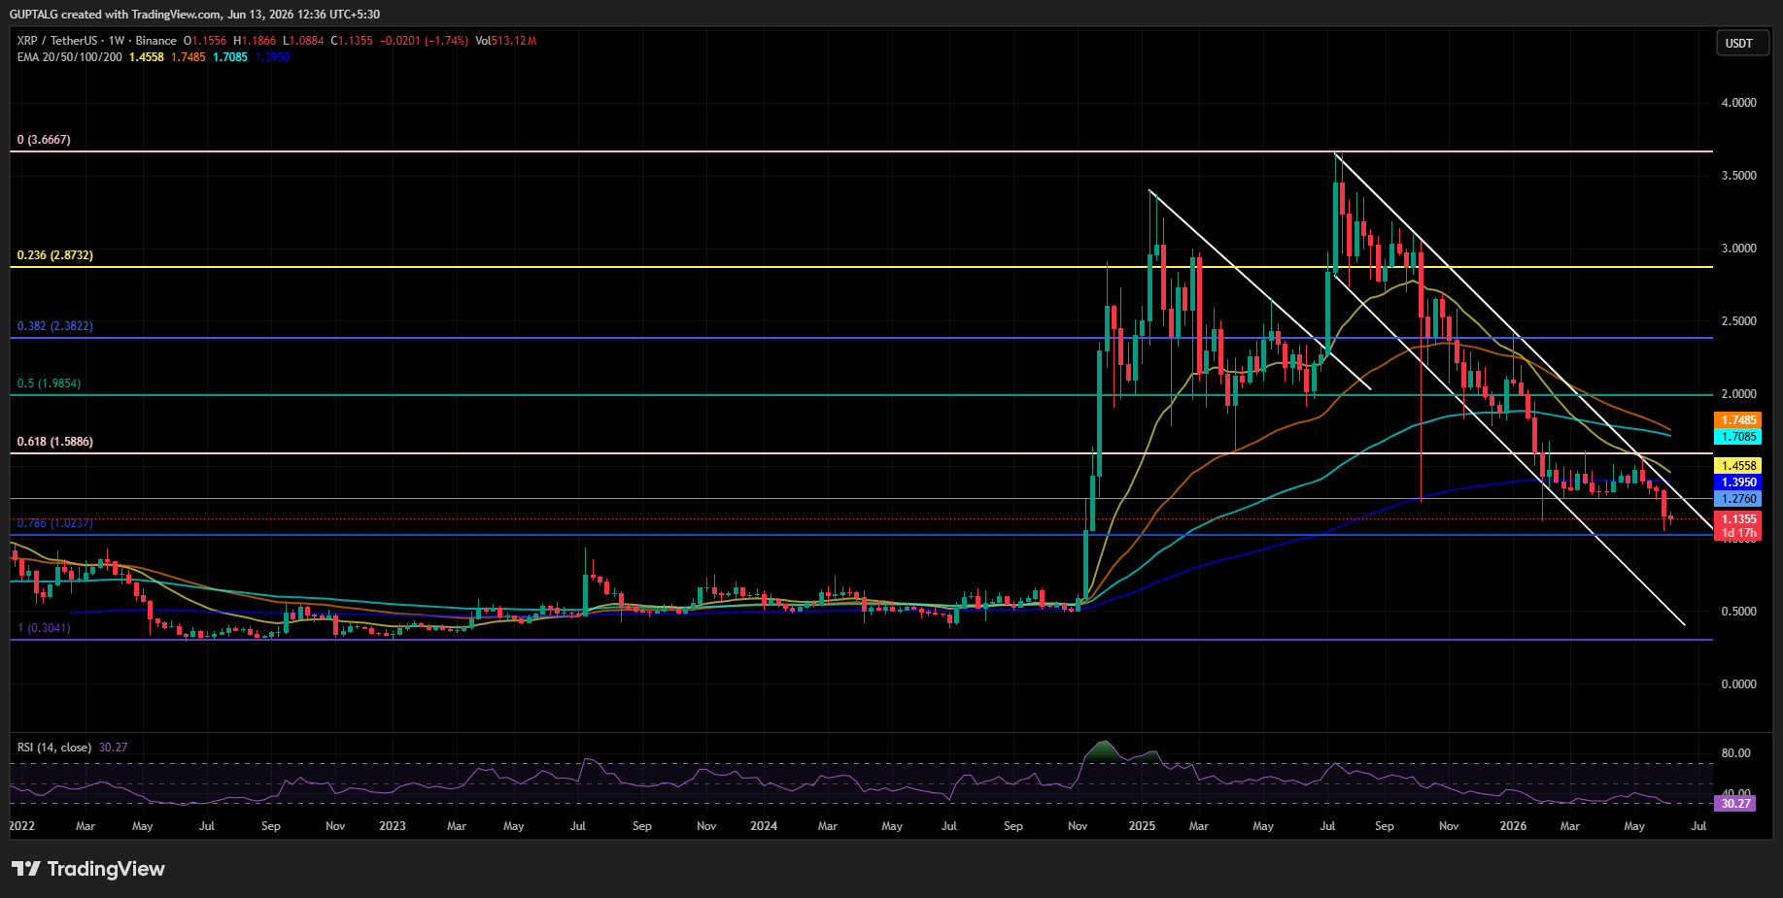
Task: Select the 0 (3.6667) Fibonacci label
Action: click(x=44, y=140)
